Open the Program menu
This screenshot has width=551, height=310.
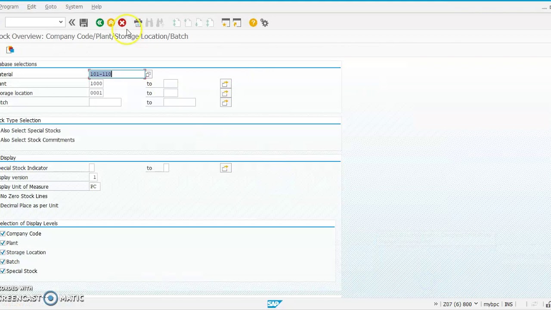coord(9,6)
